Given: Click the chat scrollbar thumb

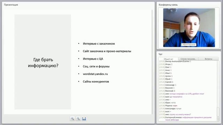Looking at the screenshot, I should coord(218,112).
